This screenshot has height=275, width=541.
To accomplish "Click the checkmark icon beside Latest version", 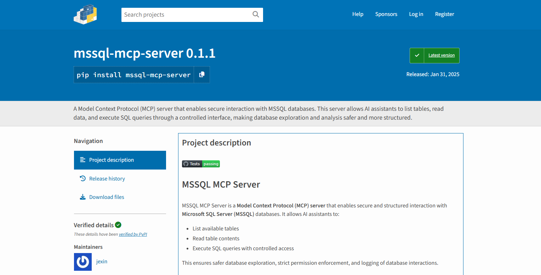I will pos(417,56).
